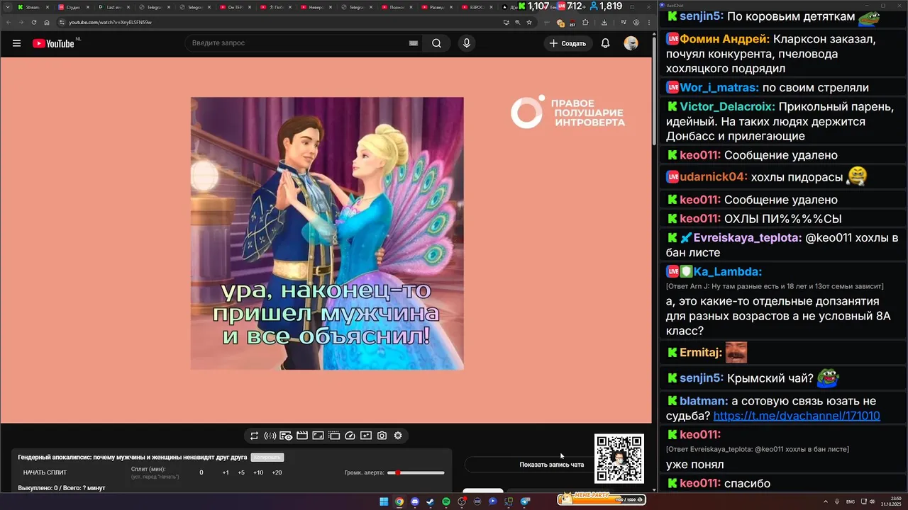908x510 pixels.
Task: Open Chrome from the taskbar
Action: (399, 501)
